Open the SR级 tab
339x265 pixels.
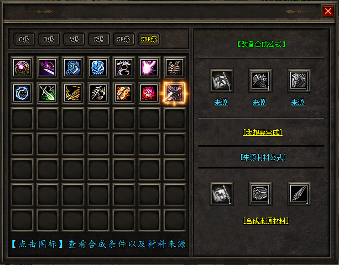(124, 39)
